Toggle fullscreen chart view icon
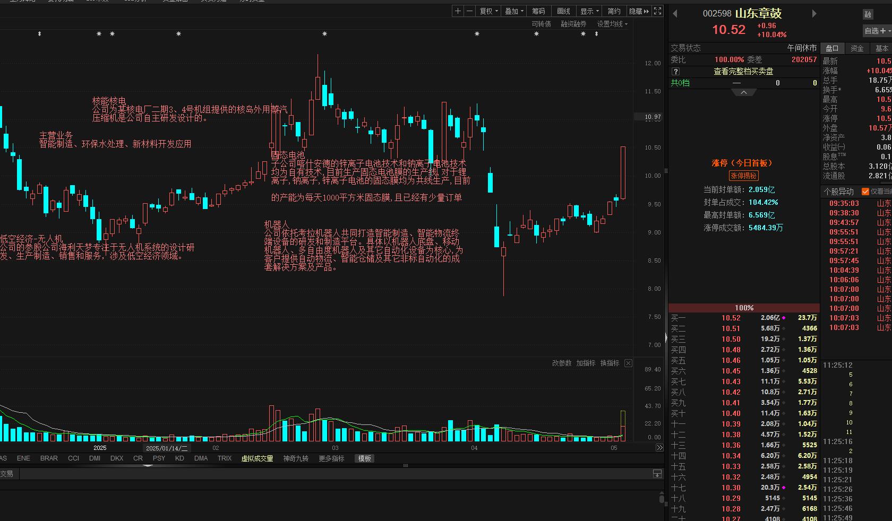 (x=657, y=11)
